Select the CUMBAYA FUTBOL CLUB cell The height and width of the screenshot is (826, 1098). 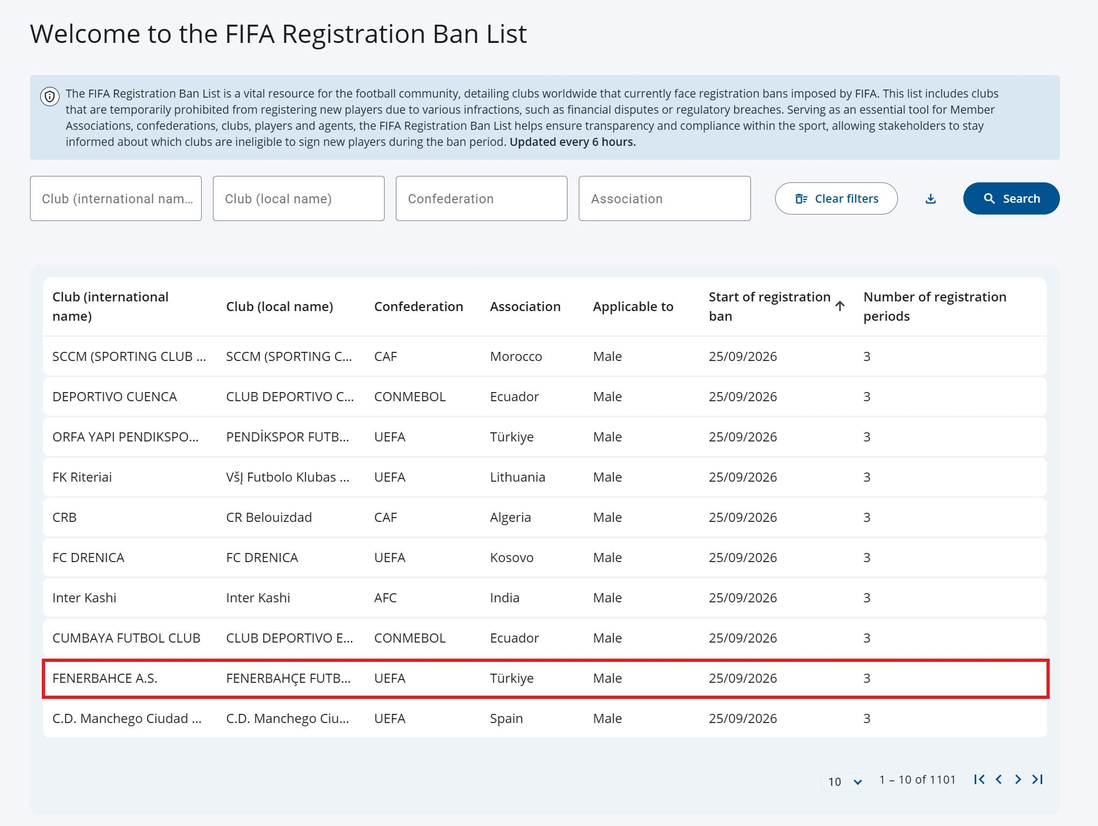[127, 638]
